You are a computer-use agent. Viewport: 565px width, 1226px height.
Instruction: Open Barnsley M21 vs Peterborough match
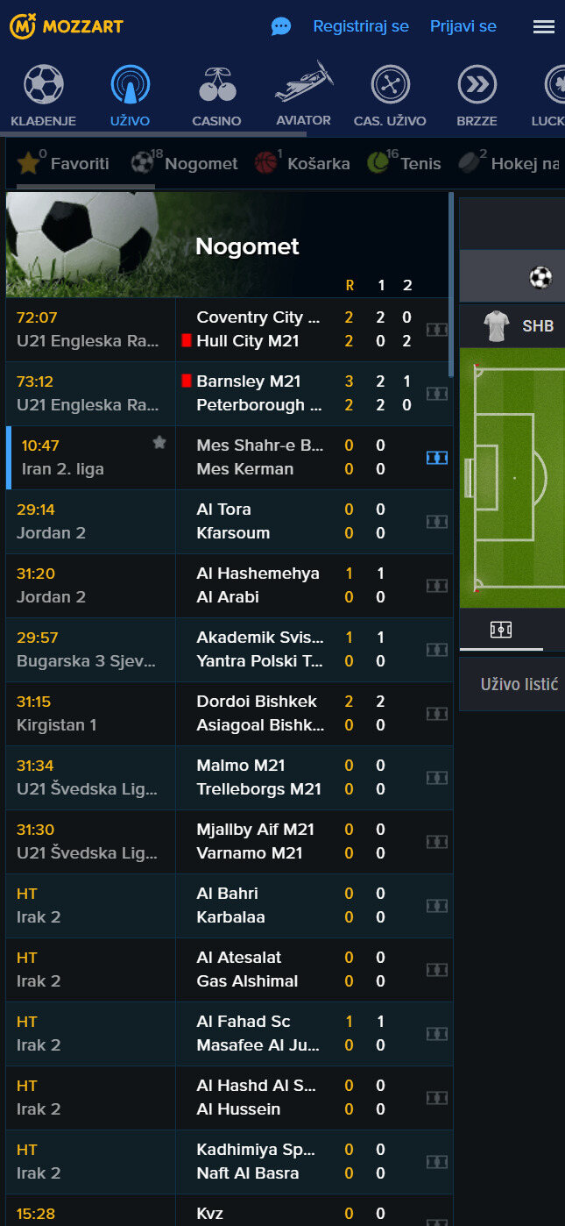point(251,394)
